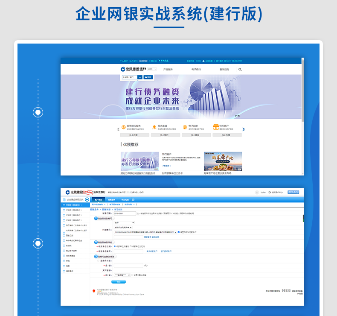The width and height of the screenshot is (337, 316).
Task: Click the 金额 amount input field
Action: tap(128, 266)
